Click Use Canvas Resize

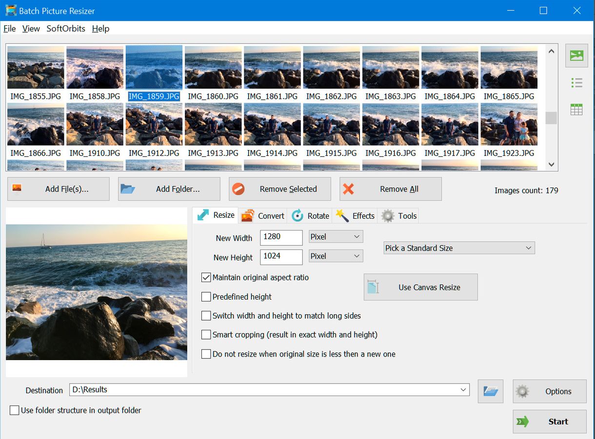pos(420,287)
